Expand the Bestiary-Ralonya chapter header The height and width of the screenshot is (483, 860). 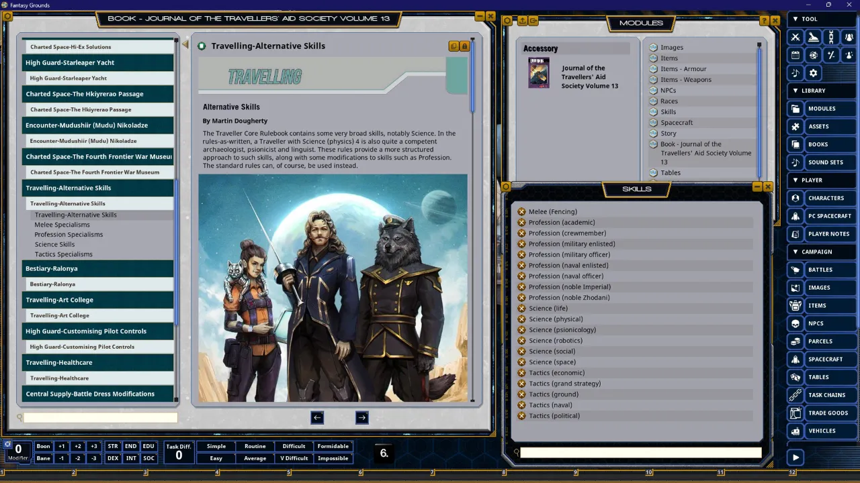click(98, 268)
